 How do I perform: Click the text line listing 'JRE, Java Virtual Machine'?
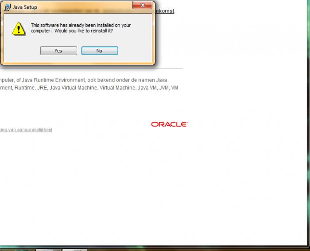click(x=89, y=88)
